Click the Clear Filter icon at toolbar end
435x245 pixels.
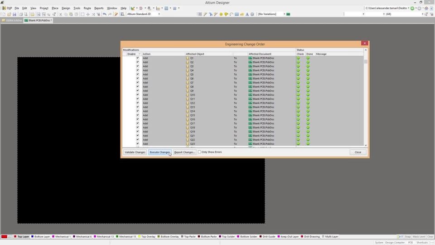point(432,14)
